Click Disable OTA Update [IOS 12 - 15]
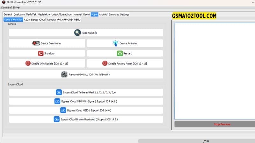The height and width of the screenshot is (143, 255). 47,63
